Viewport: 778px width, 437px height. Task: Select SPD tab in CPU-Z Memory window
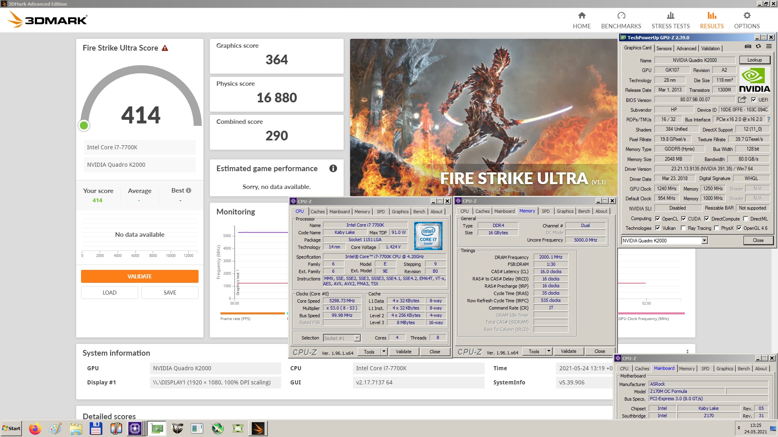545,211
